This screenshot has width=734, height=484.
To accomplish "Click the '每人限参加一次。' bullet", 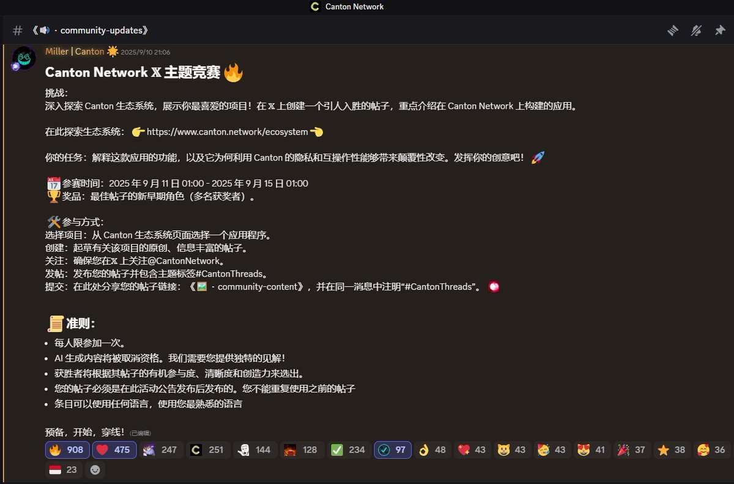I will coord(90,343).
